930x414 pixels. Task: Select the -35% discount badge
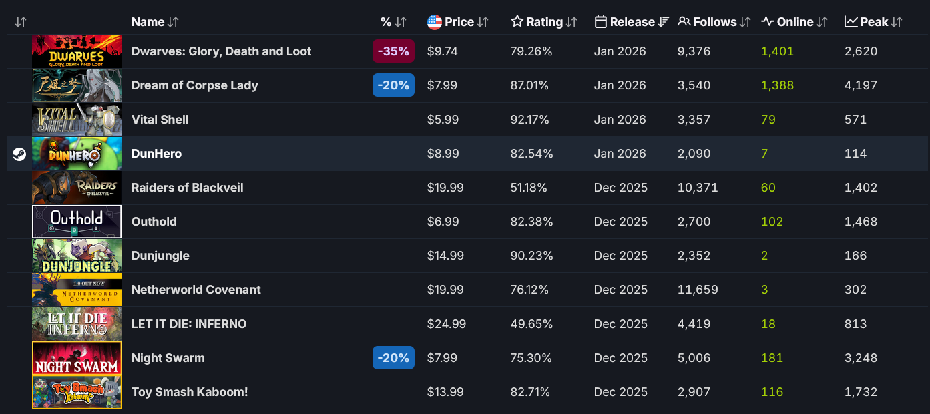click(393, 51)
